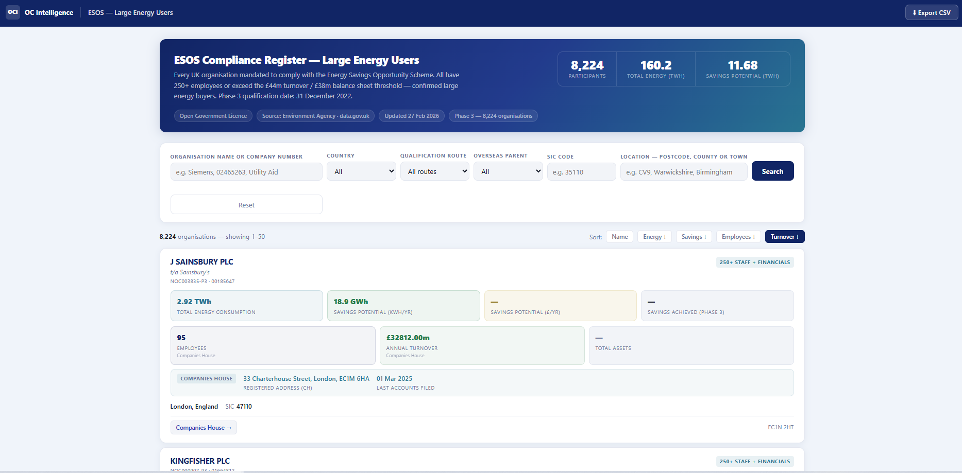The image size is (962, 473).
Task: Open Sainsbury's Companies House link
Action: (204, 428)
